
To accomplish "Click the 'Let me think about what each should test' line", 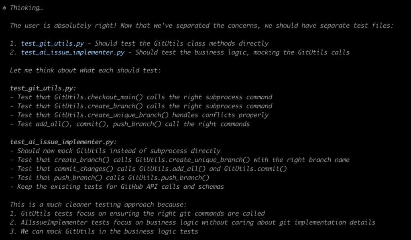I will pos(85,71).
